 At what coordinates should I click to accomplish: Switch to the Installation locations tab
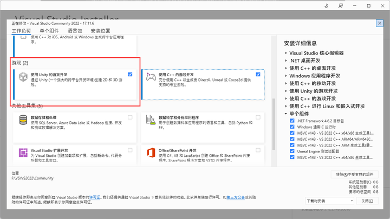[100, 31]
